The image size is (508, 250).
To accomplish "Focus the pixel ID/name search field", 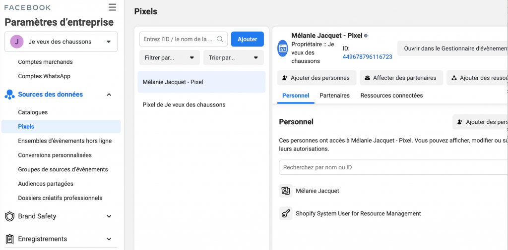I will click(184, 39).
